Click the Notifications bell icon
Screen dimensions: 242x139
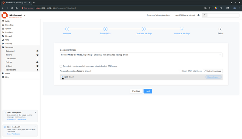point(37,70)
